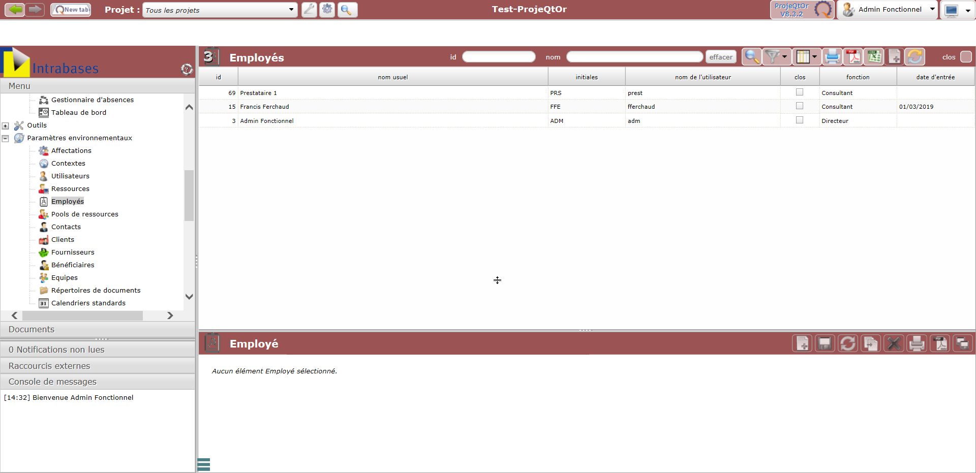Click the Pools de ressources icon

(x=44, y=214)
